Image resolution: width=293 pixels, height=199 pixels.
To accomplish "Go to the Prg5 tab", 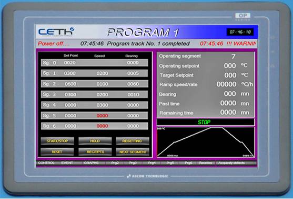I will pos(170,163).
